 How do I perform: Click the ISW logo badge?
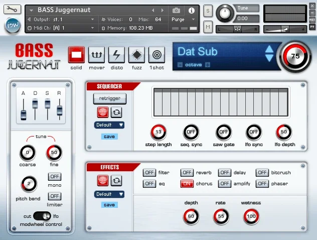[13, 25]
